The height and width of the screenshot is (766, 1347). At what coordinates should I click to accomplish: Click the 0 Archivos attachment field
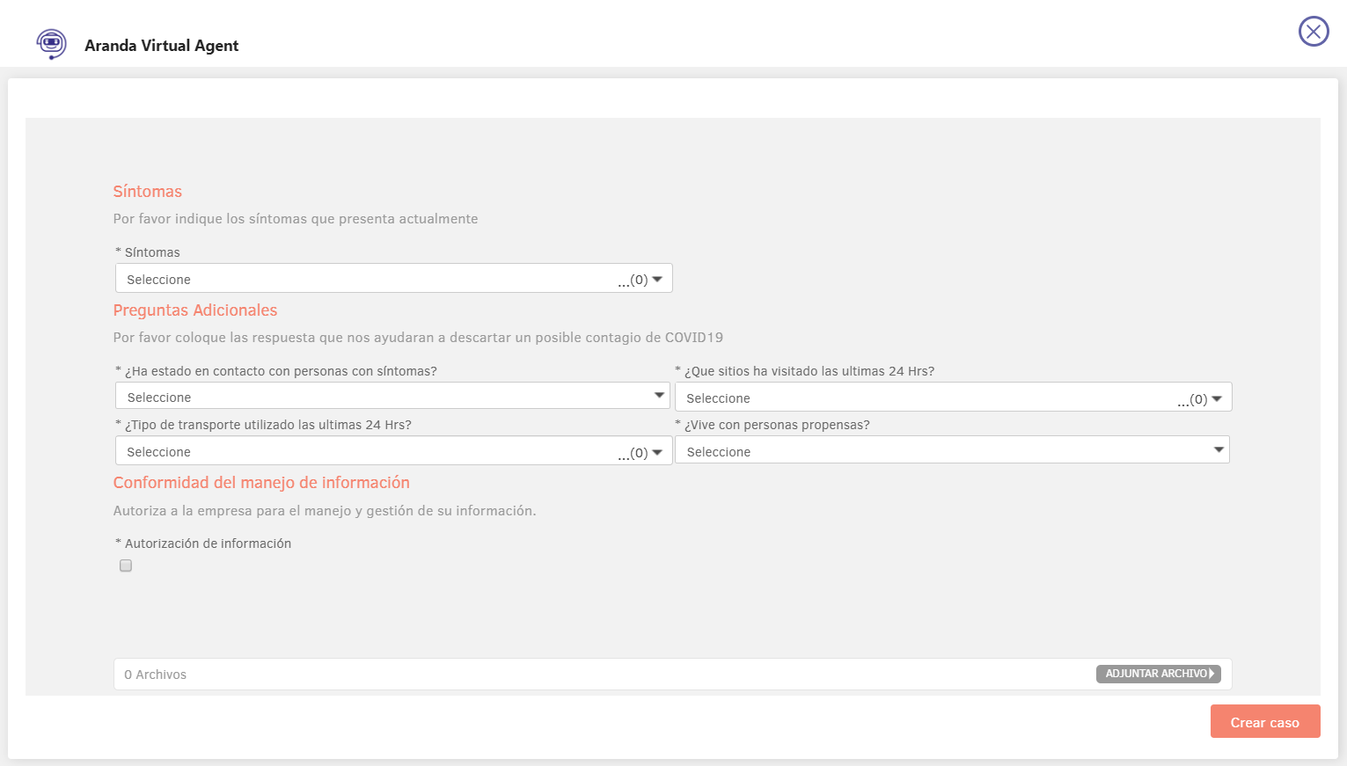click(672, 675)
